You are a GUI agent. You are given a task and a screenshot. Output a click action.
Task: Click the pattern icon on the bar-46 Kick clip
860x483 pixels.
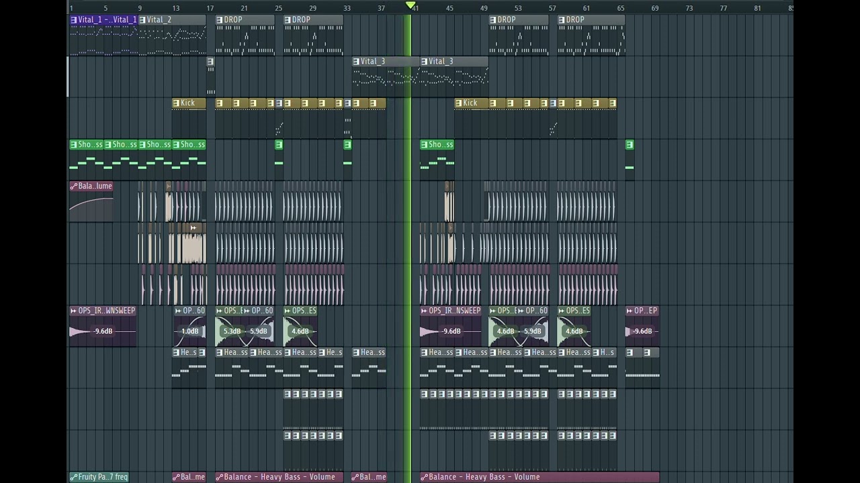[x=459, y=103]
